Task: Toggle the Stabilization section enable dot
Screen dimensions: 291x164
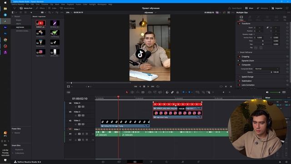Action: pyautogui.click(x=239, y=81)
